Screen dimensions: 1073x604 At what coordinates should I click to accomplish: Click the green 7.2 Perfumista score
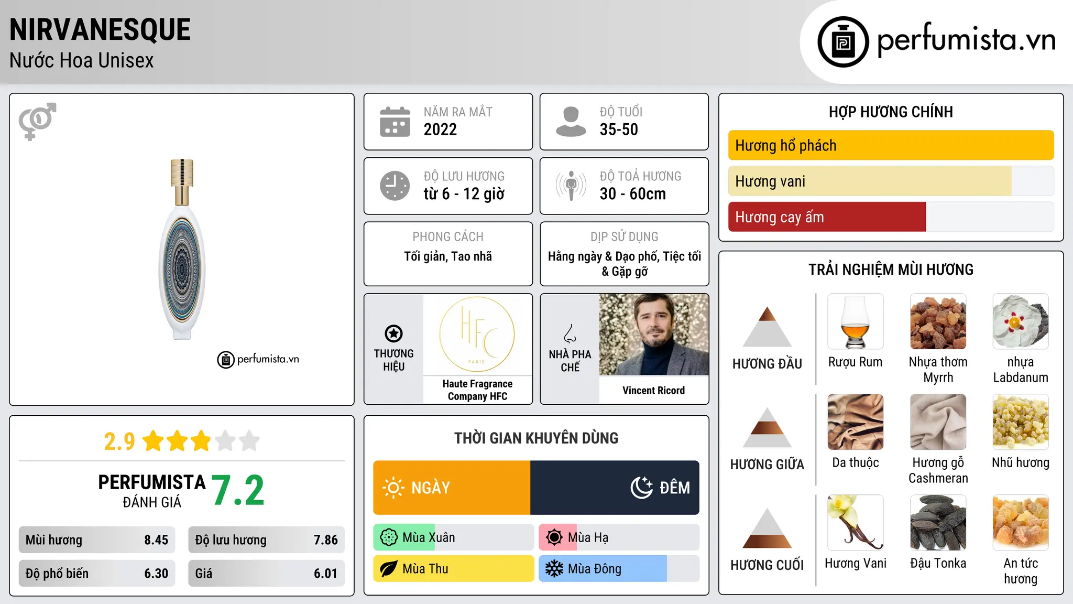coord(238,491)
